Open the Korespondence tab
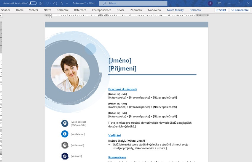Screen dimensions: 252x162 (x=101, y=10)
